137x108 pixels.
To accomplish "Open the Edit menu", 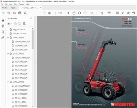I will [x=6, y=4].
